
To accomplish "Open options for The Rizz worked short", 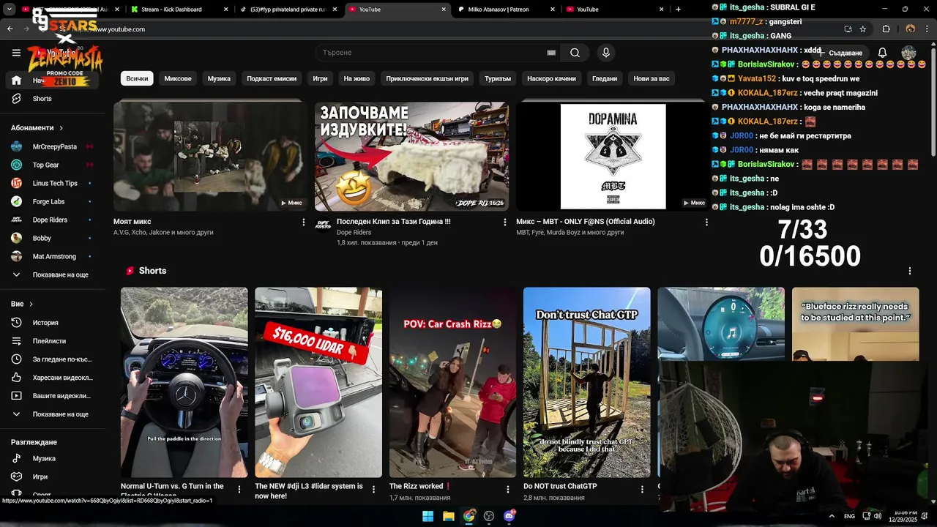I will coord(508,489).
